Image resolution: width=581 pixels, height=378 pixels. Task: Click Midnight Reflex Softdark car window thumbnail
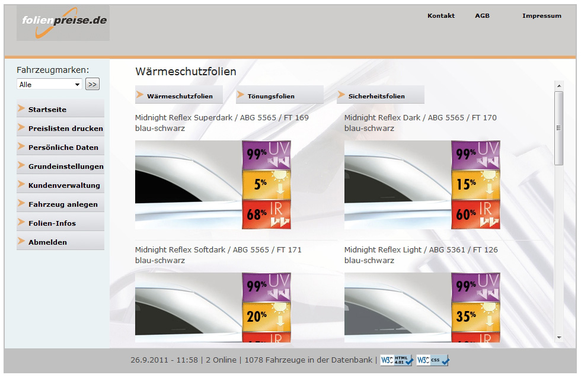[x=189, y=307]
